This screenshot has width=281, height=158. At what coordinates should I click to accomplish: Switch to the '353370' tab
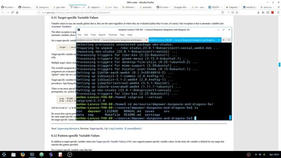tap(215, 7)
